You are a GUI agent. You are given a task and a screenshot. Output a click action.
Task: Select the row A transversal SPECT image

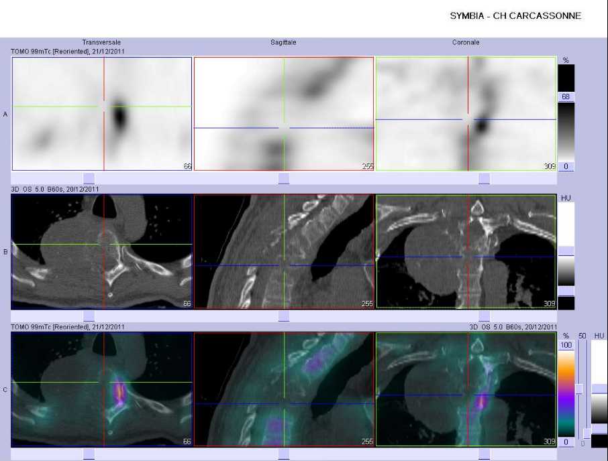pos(102,114)
